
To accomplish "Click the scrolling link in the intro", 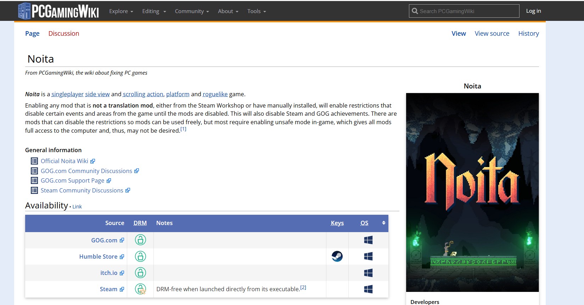I will pyautogui.click(x=134, y=94).
